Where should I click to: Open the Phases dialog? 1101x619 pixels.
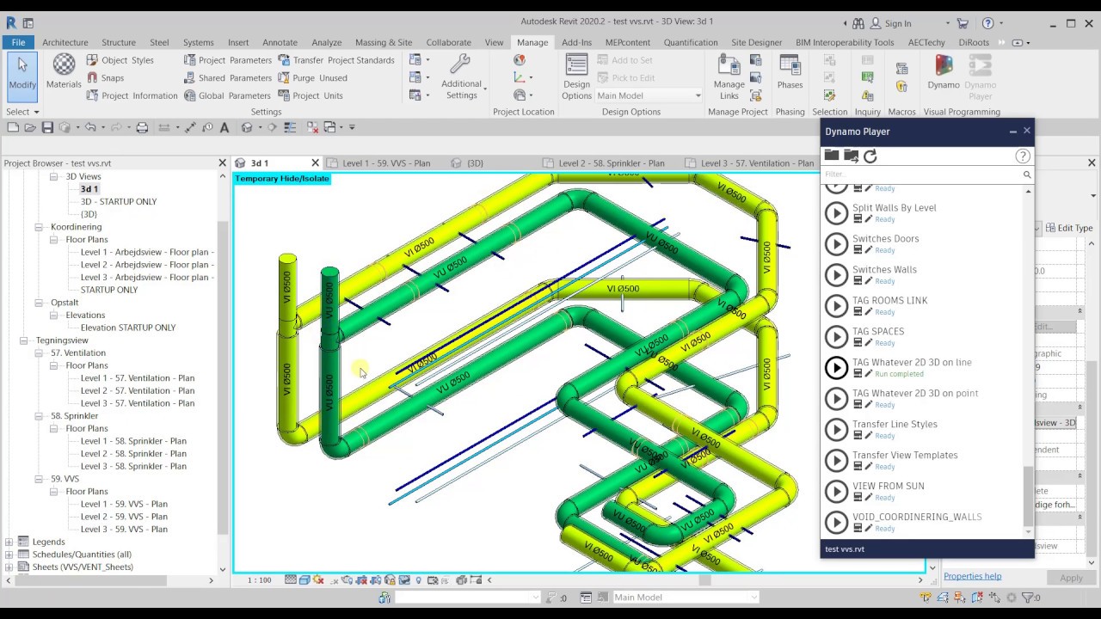(790, 73)
